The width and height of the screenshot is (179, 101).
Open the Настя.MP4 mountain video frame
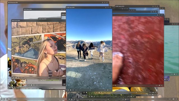tap(89, 49)
